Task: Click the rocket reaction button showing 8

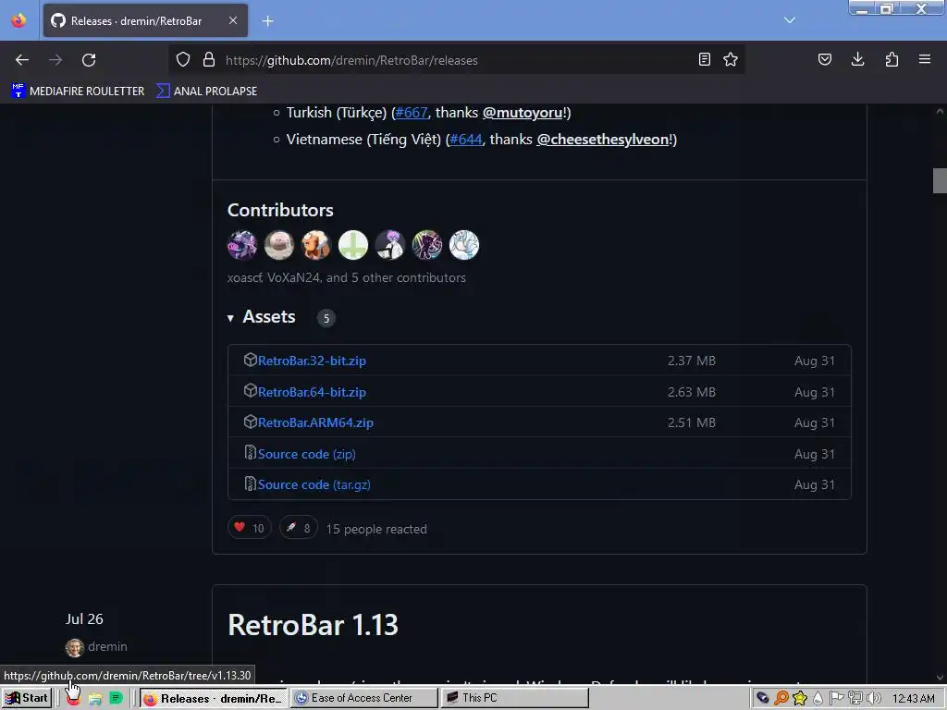Action: pyautogui.click(x=299, y=528)
